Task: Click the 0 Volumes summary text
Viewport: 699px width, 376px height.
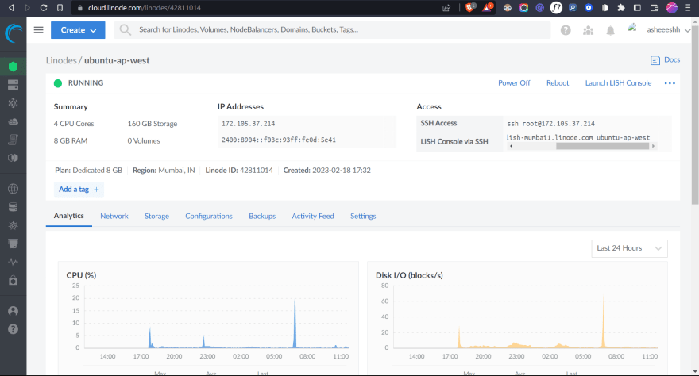Action: pyautogui.click(x=144, y=140)
